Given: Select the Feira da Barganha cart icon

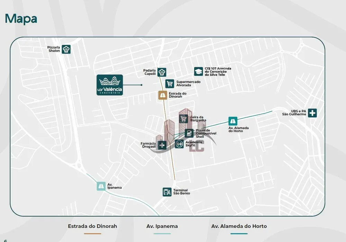Looking at the screenshot, I should pyautogui.click(x=183, y=119).
